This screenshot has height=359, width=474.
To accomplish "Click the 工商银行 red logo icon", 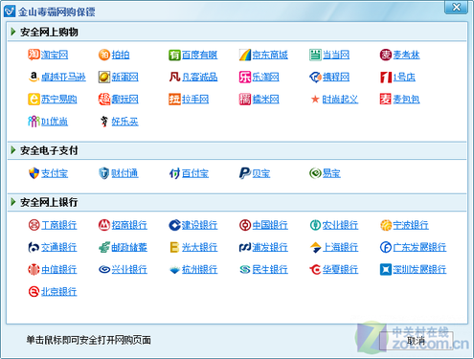I will pos(34,225).
